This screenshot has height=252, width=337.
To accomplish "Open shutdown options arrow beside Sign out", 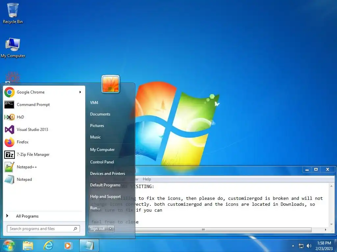I will (111, 229).
